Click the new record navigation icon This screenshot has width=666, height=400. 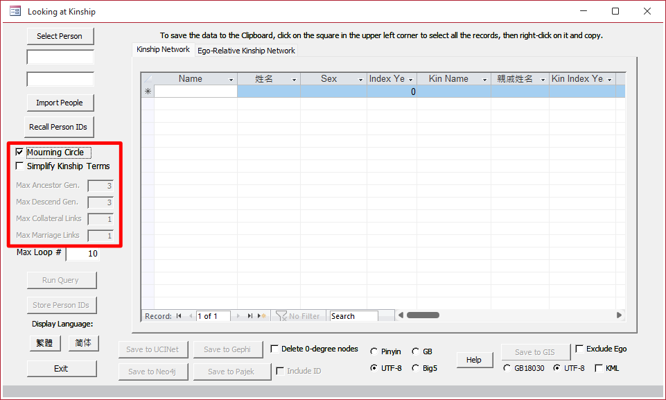262,316
